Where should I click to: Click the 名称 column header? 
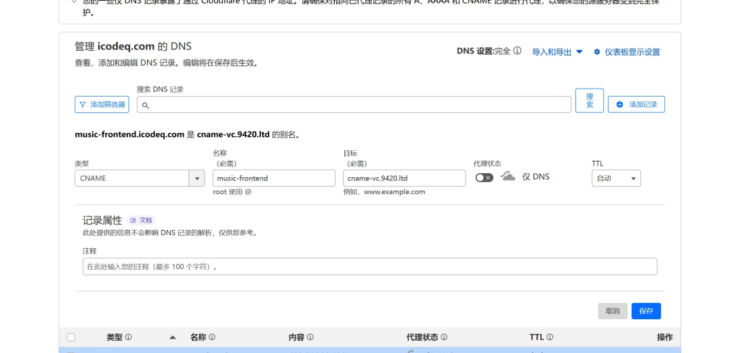[x=199, y=337]
